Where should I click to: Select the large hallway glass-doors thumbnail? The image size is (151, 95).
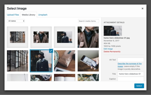(x=17, y=61)
